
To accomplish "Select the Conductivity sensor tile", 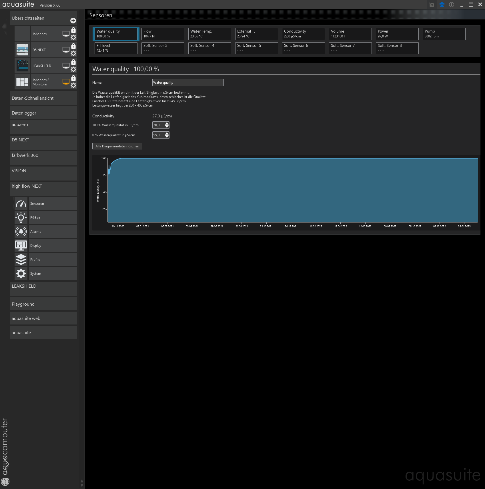I will (303, 34).
